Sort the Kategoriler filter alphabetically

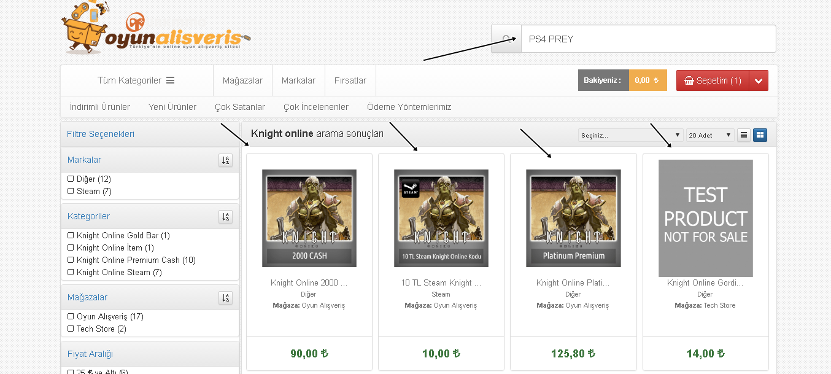226,217
